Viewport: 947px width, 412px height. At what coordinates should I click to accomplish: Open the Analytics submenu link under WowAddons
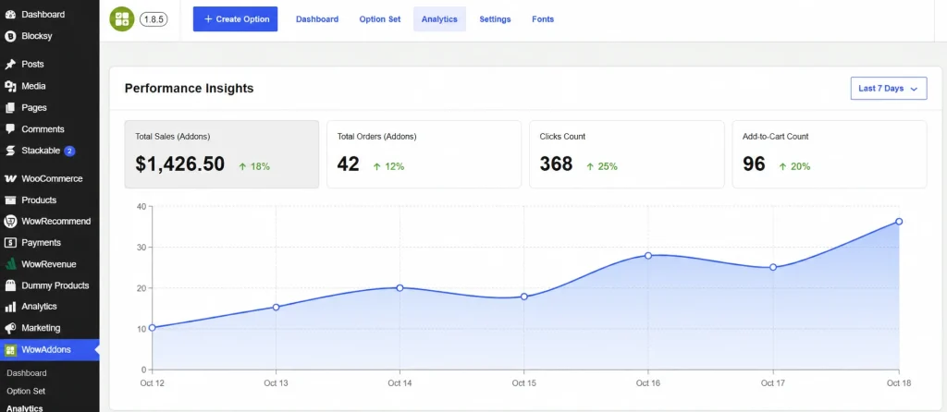(x=25, y=408)
